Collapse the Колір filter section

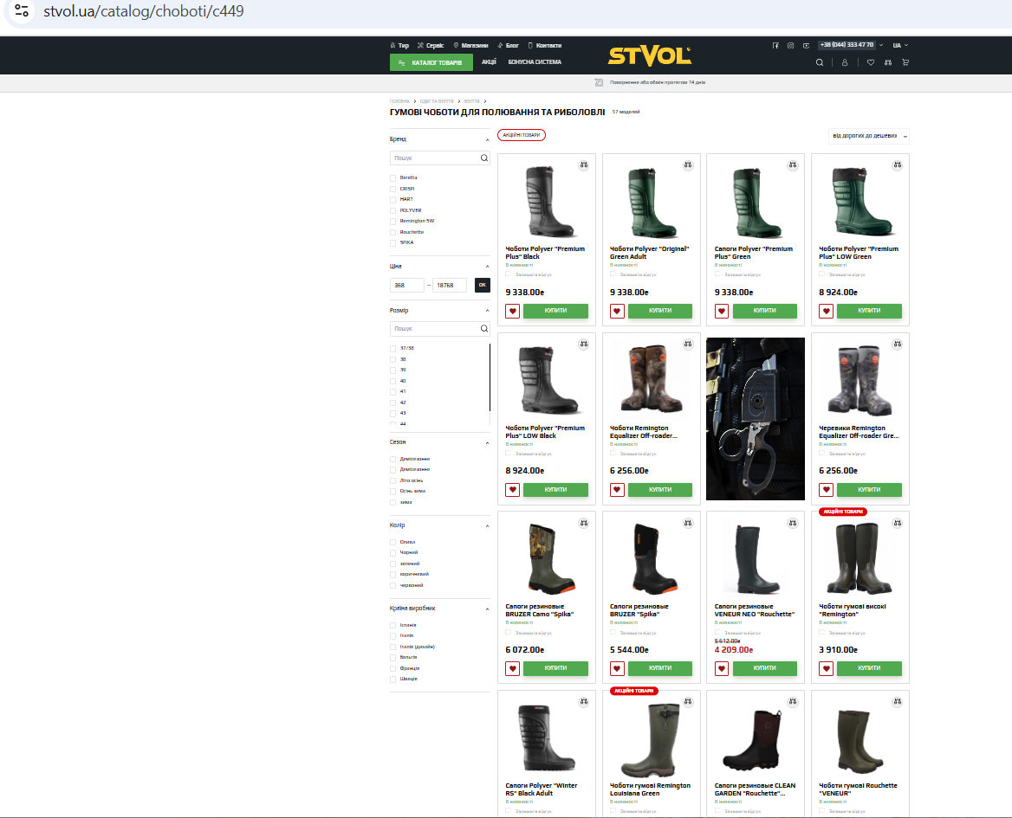(487, 526)
